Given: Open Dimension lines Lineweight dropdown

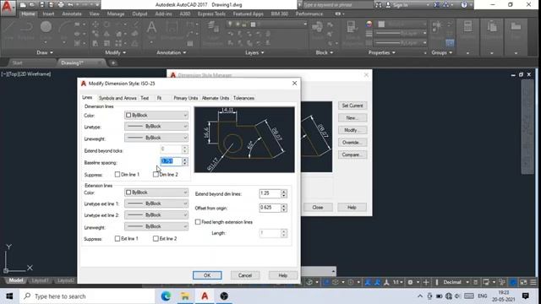Looking at the screenshot, I should (156, 138).
